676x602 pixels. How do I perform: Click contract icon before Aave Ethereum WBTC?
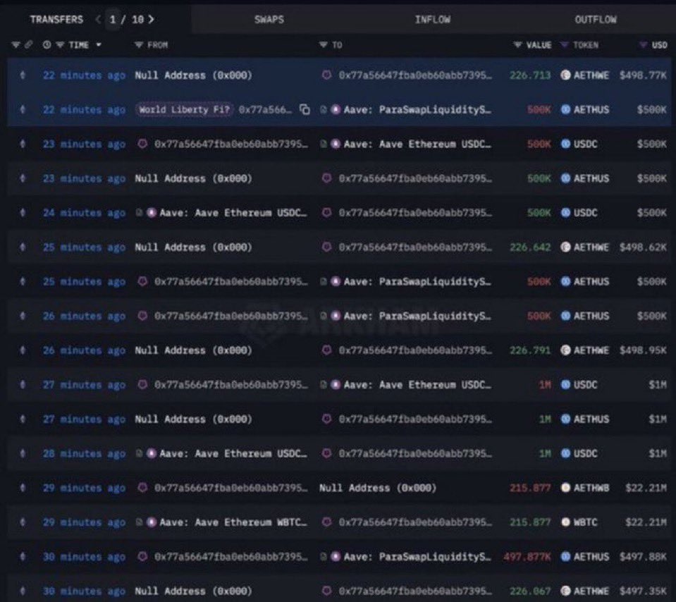pos(140,522)
